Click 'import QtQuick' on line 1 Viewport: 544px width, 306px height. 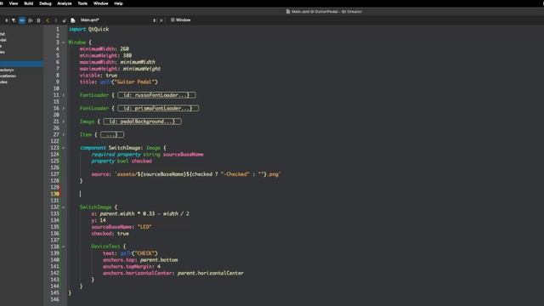click(88, 29)
